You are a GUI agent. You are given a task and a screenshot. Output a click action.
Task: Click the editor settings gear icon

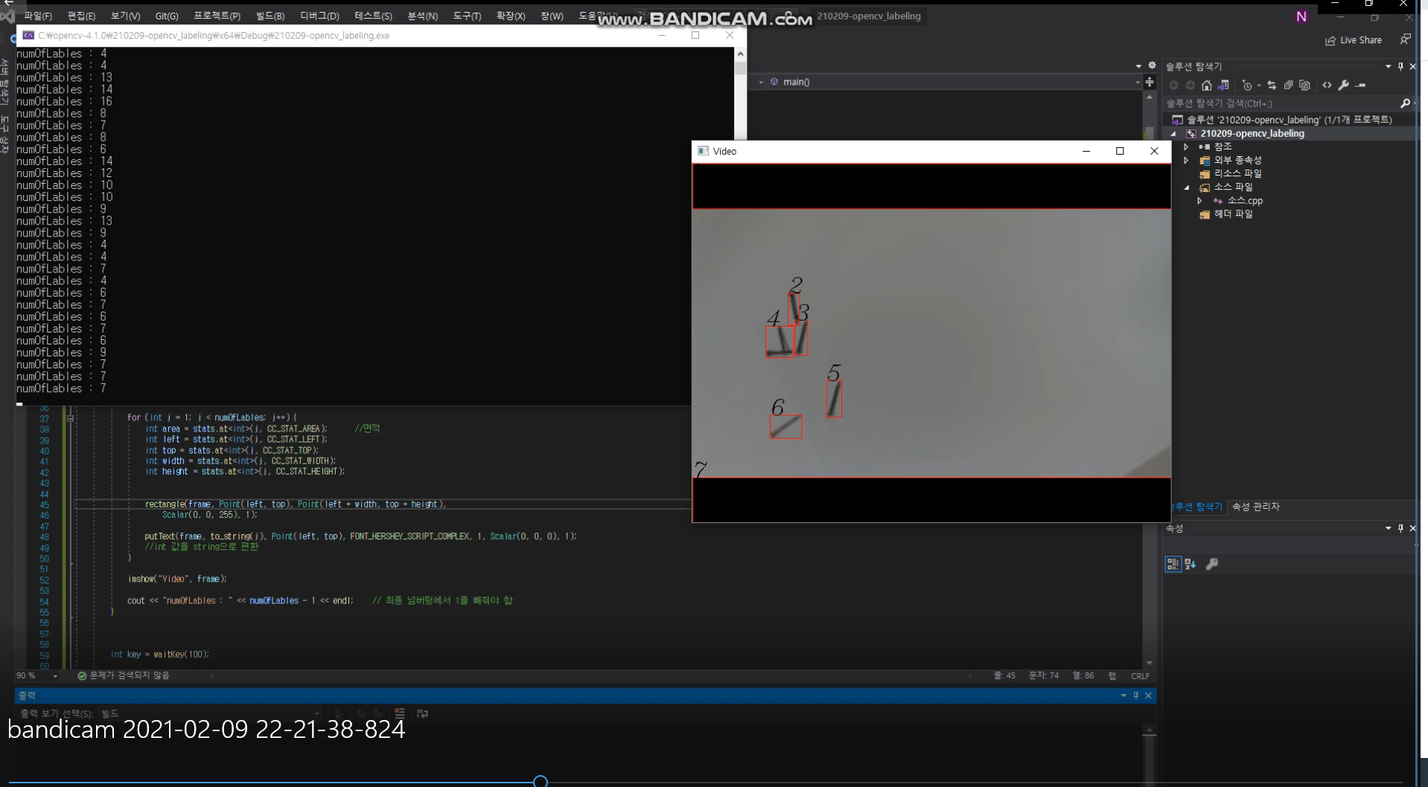pos(1152,65)
